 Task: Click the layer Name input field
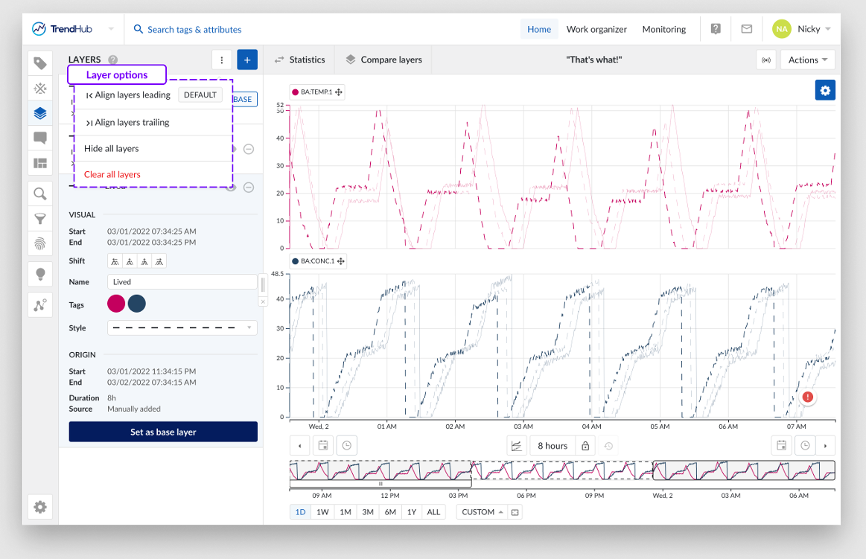tap(182, 282)
